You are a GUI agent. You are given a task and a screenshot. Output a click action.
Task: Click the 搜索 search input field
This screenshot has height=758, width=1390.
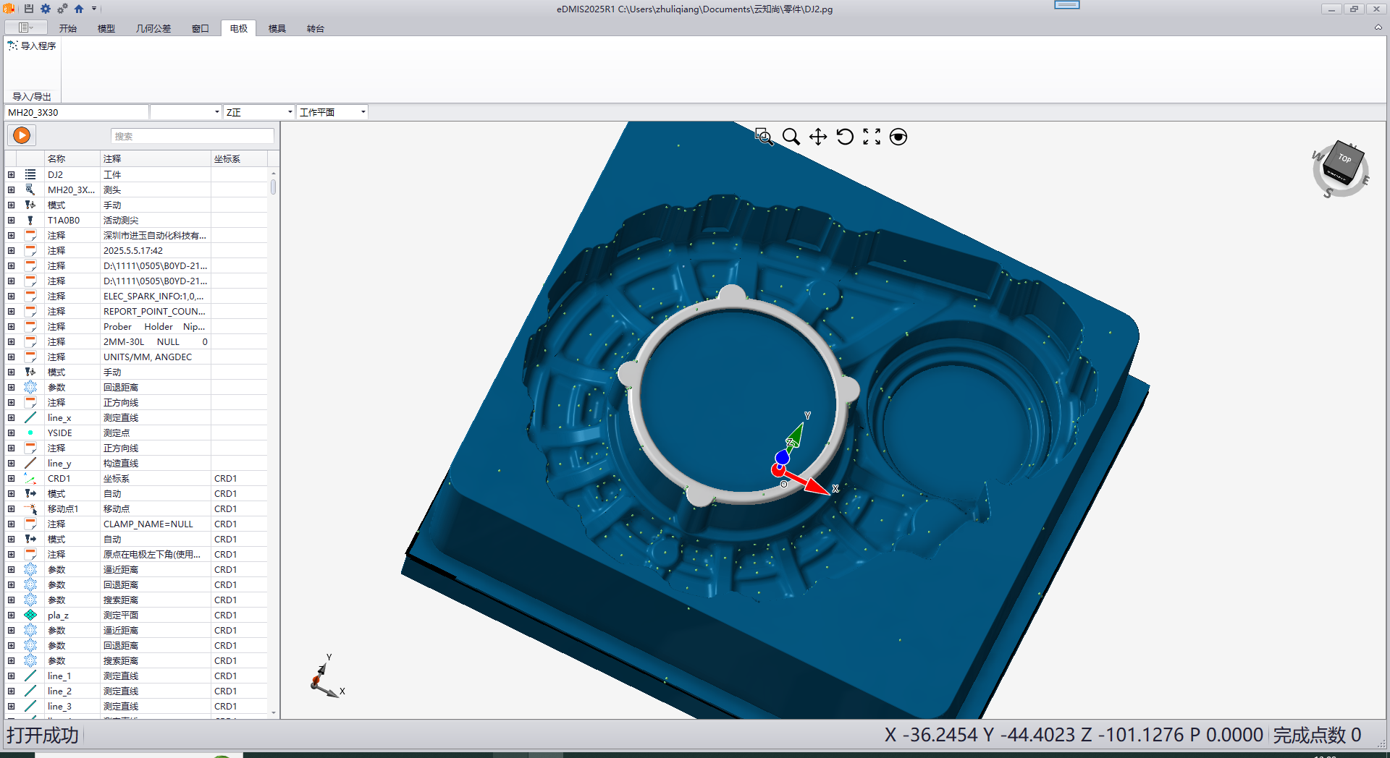pyautogui.click(x=192, y=136)
